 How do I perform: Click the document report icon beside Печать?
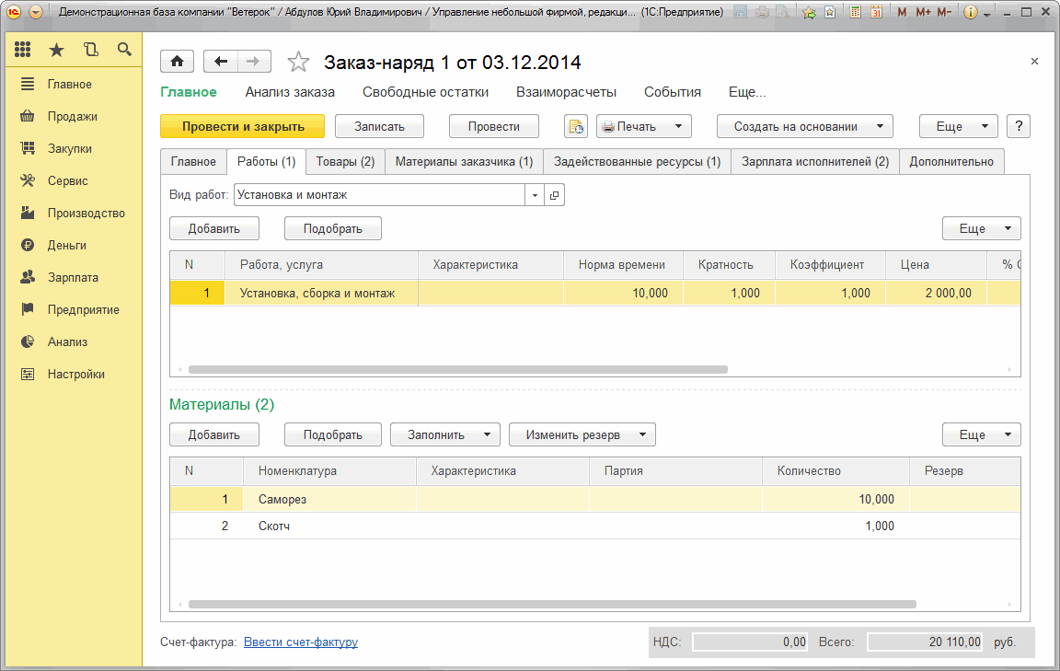tap(576, 127)
